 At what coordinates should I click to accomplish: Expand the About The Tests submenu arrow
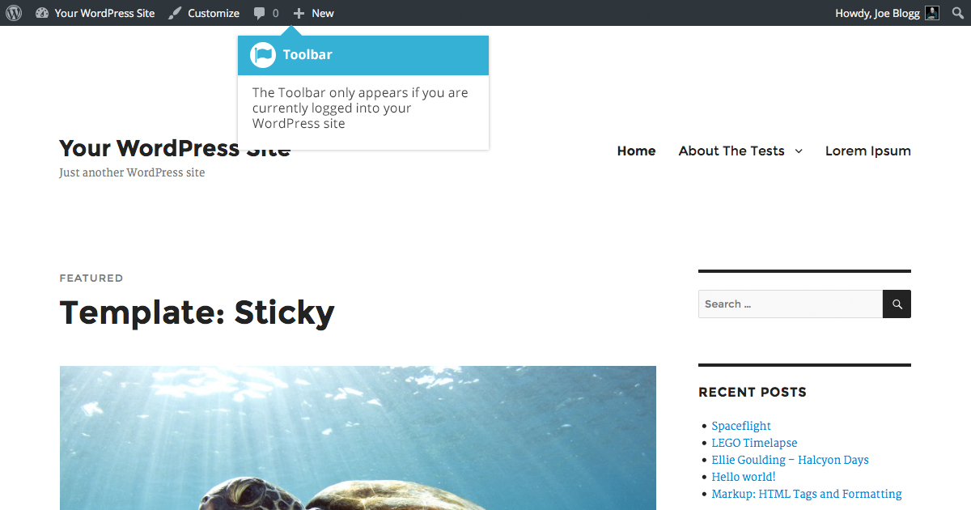(x=799, y=151)
